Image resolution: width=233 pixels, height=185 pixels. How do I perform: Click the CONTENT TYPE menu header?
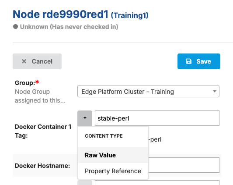104,136
